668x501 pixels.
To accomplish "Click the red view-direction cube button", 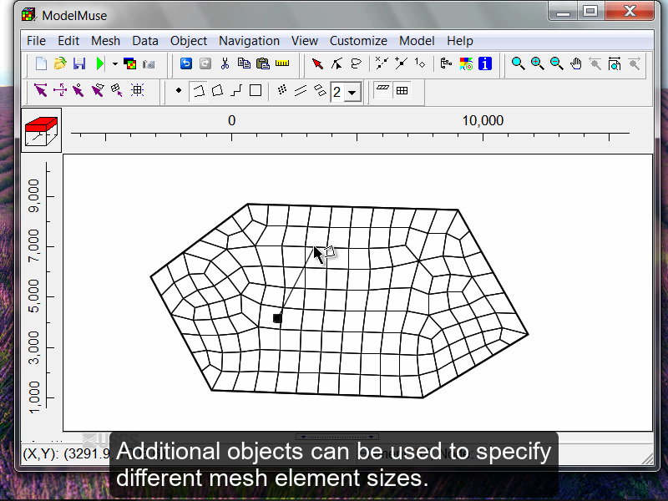I will click(x=41, y=129).
